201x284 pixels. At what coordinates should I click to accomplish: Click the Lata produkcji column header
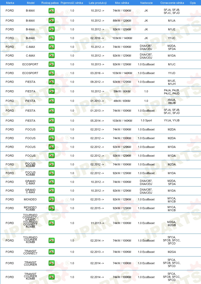coord(98,3)
